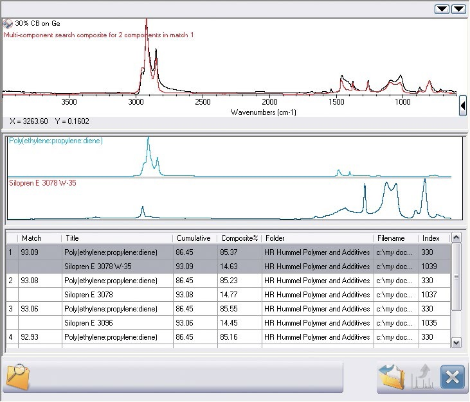Screen dimensions: 470x402
Task: Select match 1 value 93.09
Action: click(x=30, y=252)
